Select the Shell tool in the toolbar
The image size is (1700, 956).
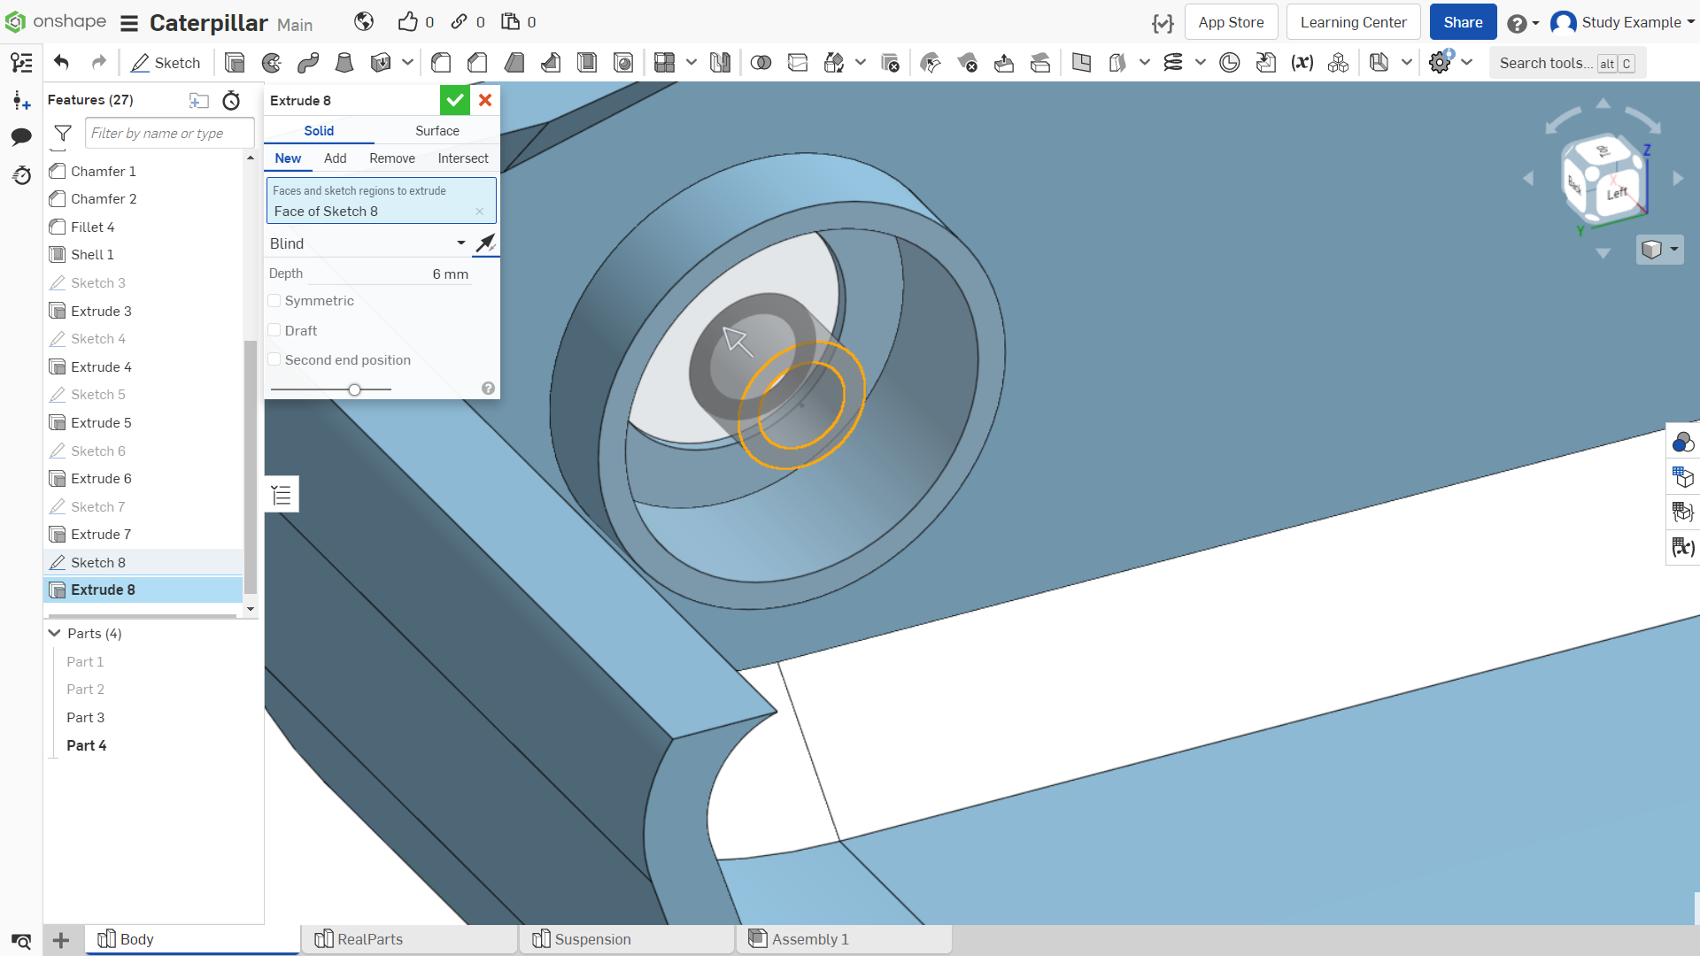(x=587, y=62)
